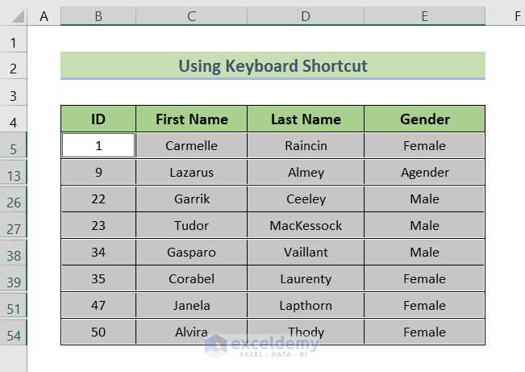Click the cell containing Lapthorn
Screen dimensions: 525x372
coord(306,305)
